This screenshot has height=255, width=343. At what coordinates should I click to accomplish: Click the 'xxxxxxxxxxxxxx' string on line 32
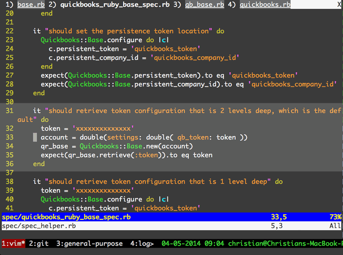(x=103, y=129)
